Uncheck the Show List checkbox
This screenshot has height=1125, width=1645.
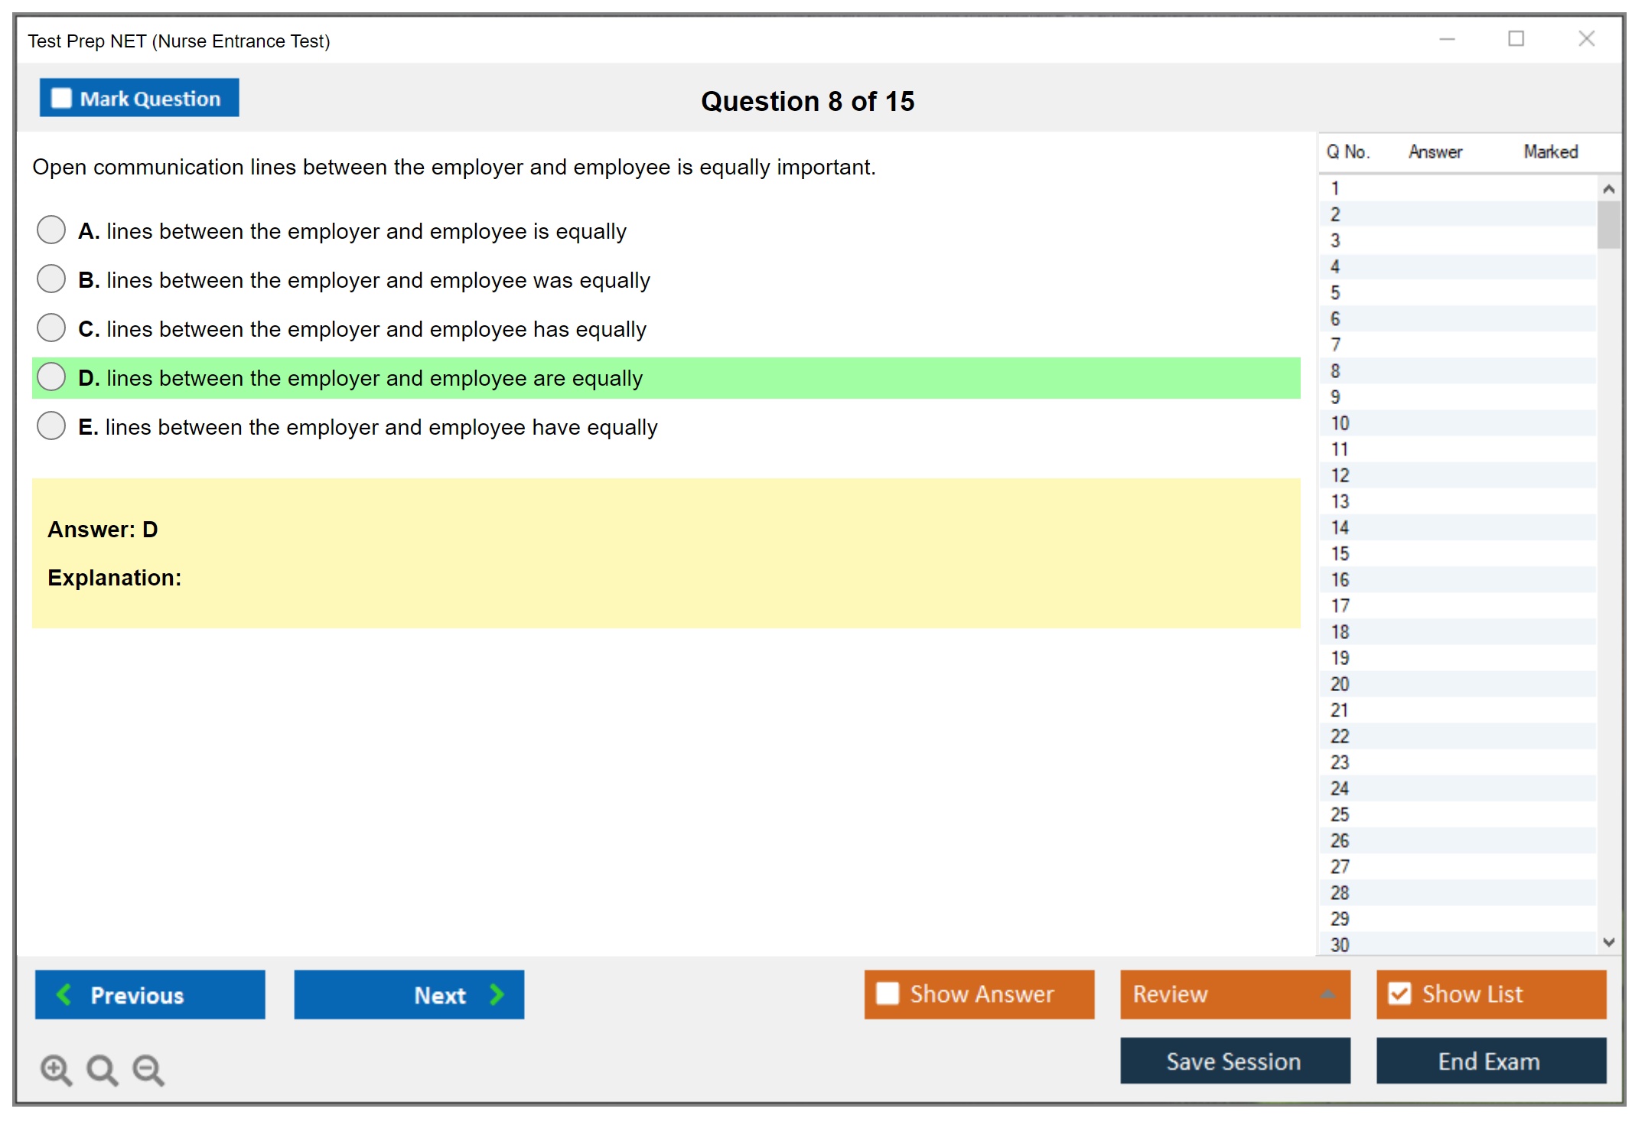point(1399,993)
